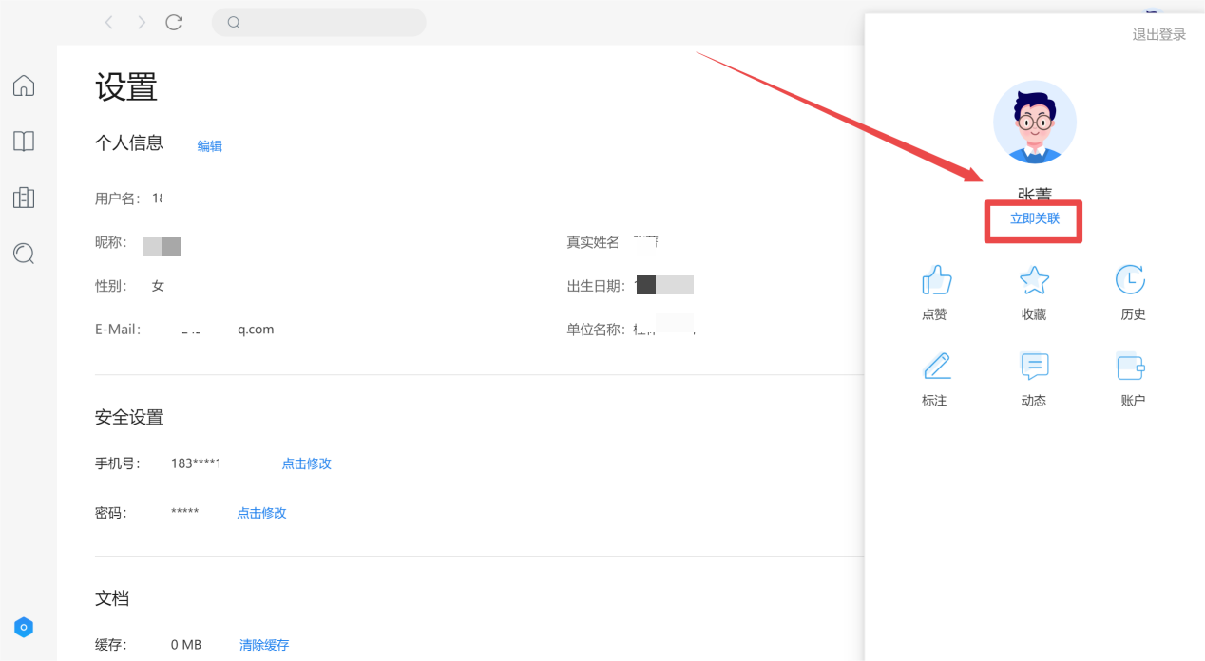This screenshot has height=661, width=1205.
Task: Go forward with the right arrow
Action: click(142, 22)
